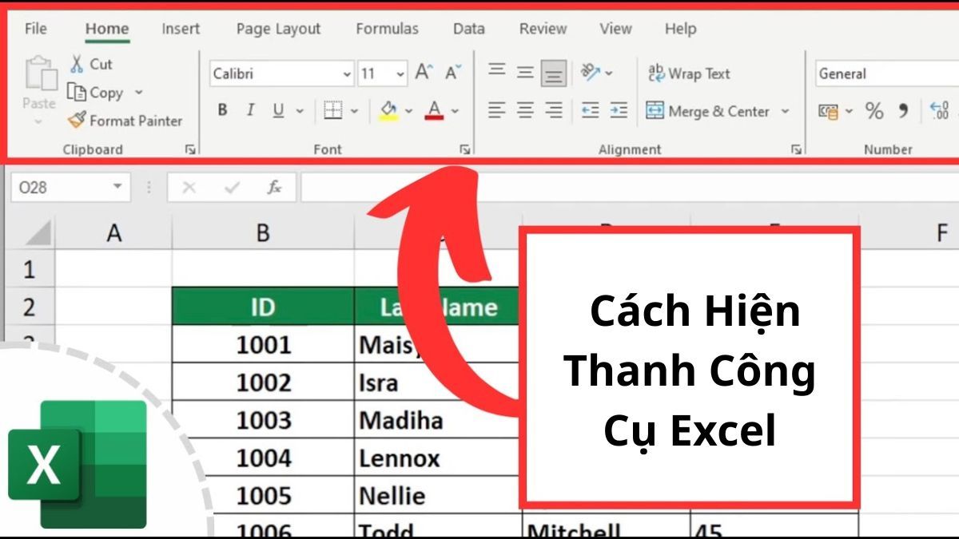Click the Name Box showing O28
959x539 pixels.
pyautogui.click(x=70, y=188)
